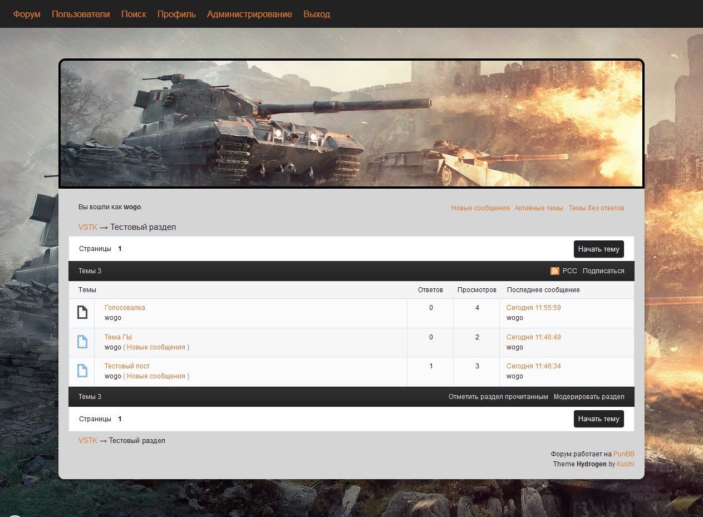703x517 pixels.
Task: Open Модерировать раздел link
Action: click(x=589, y=397)
